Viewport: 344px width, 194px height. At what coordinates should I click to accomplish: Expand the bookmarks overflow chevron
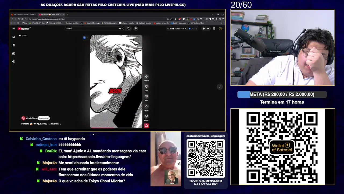[x=221, y=23]
